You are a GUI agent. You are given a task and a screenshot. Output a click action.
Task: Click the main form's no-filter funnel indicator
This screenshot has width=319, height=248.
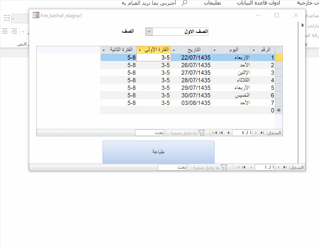(x=224, y=167)
